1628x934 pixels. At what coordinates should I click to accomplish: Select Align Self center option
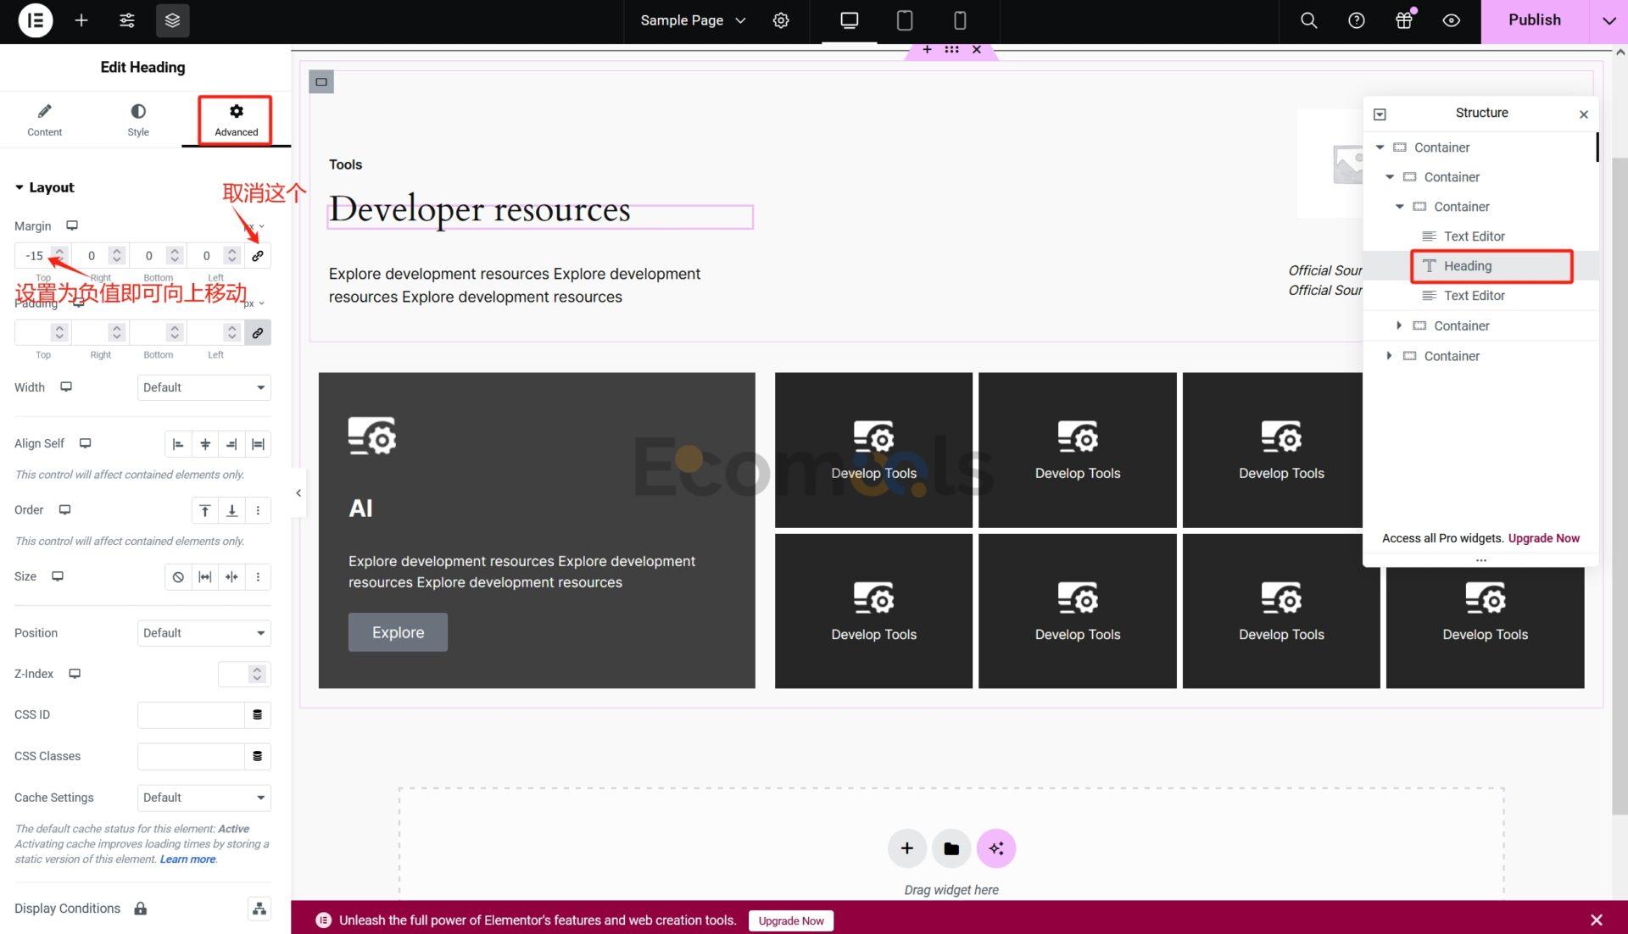point(205,444)
